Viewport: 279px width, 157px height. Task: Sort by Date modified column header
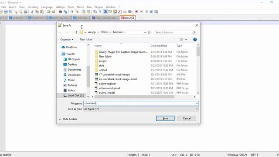coord(159,46)
